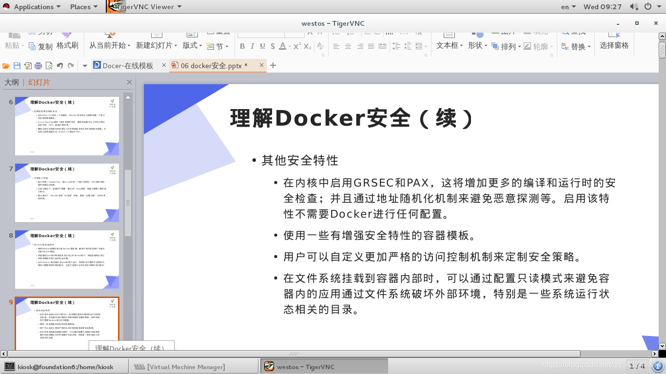Open print preview icon
The image size is (666, 374).
pyautogui.click(x=49, y=66)
